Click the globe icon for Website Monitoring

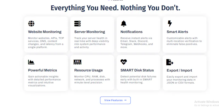(31, 24)
